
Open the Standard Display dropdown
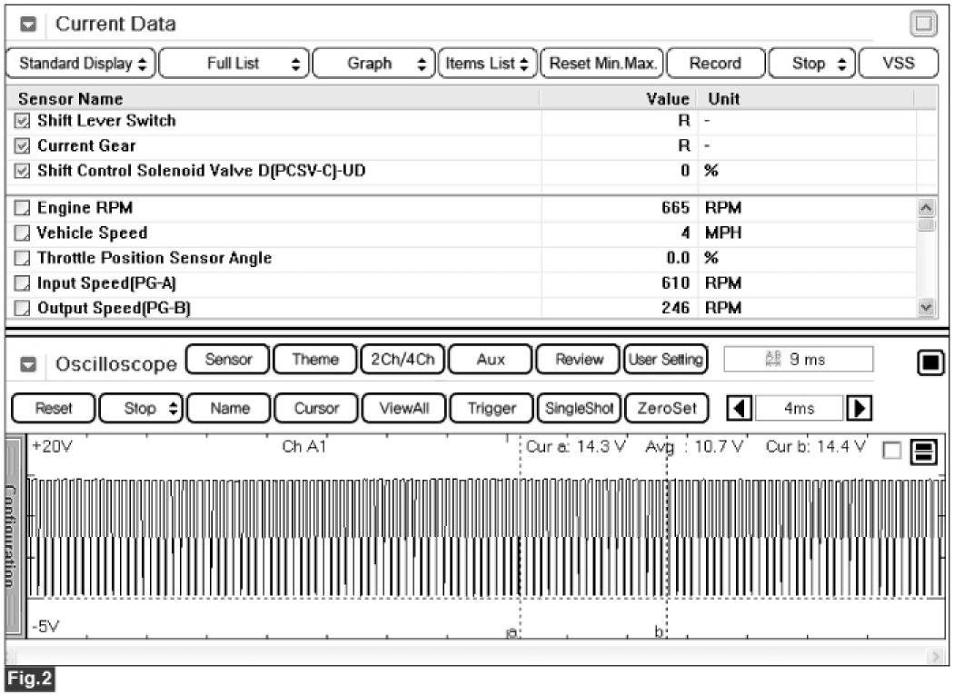81,64
